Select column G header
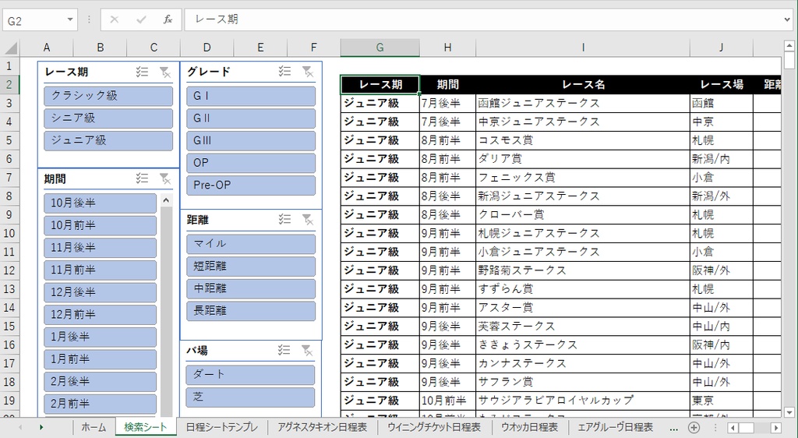Image resolution: width=798 pixels, height=438 pixels. pos(380,48)
